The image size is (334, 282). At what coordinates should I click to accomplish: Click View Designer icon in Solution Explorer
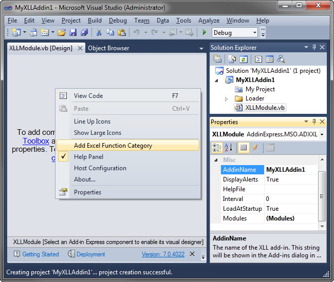point(269,59)
